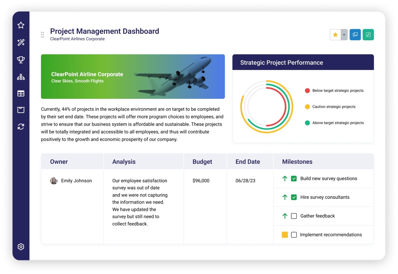Click yellow status square for Implement recommendations
The image size is (398, 274).
(x=285, y=235)
